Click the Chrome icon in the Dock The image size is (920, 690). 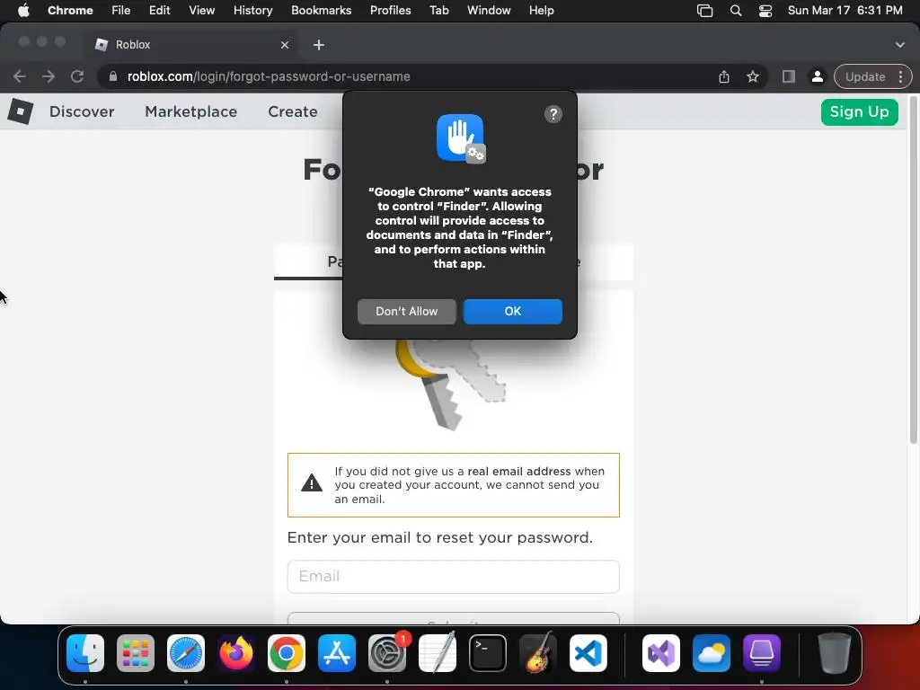(287, 653)
